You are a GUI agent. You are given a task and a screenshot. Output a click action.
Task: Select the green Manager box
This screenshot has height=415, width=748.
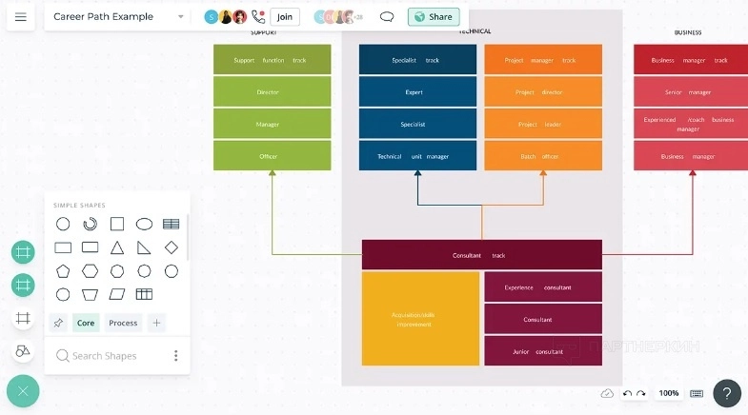[272, 124]
